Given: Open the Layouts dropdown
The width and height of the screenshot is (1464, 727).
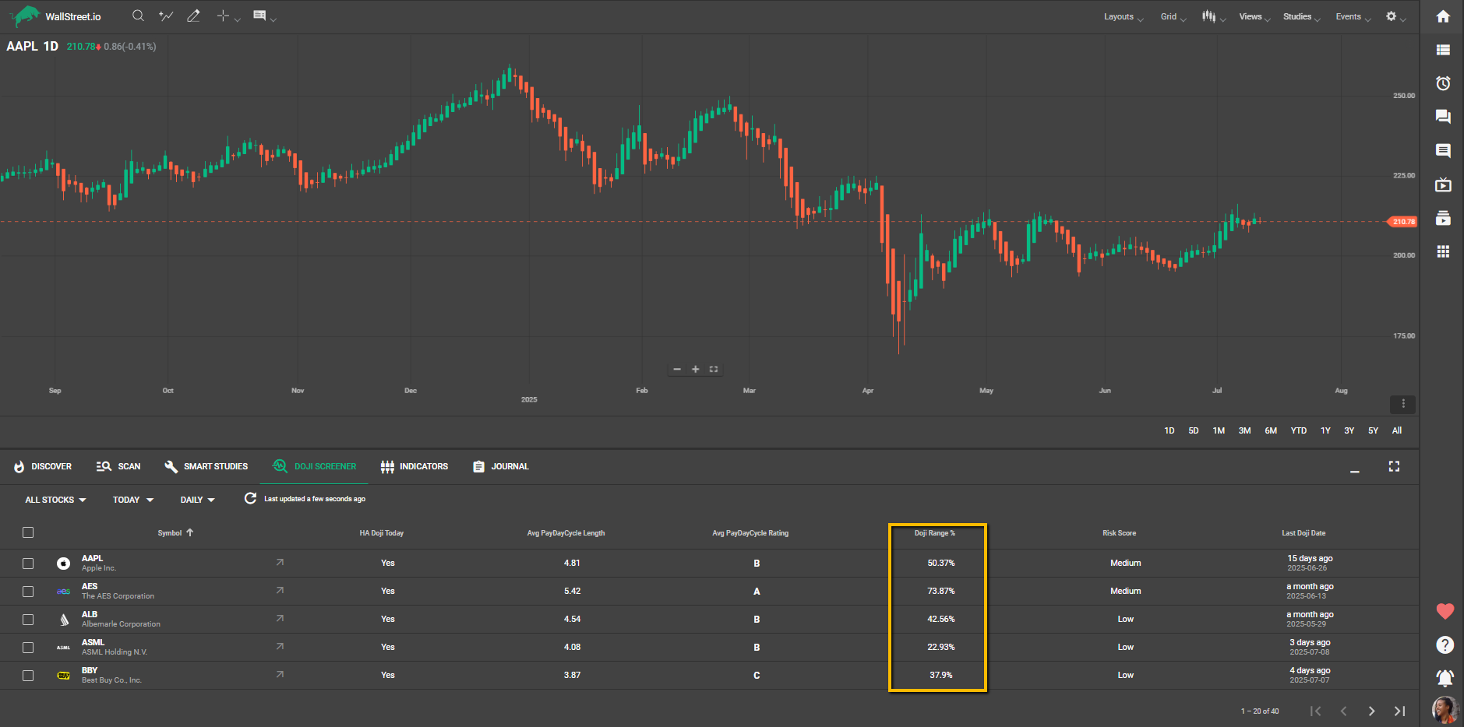Looking at the screenshot, I should 1123,16.
